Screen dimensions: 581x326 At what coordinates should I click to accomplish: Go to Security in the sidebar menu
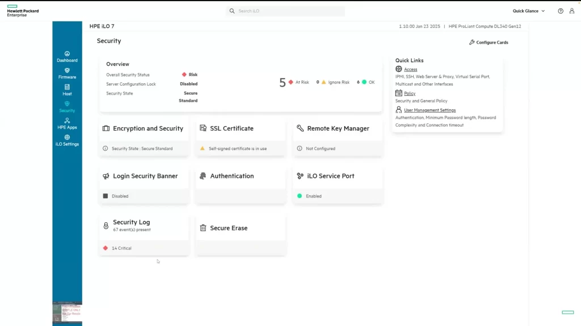pyautogui.click(x=67, y=107)
